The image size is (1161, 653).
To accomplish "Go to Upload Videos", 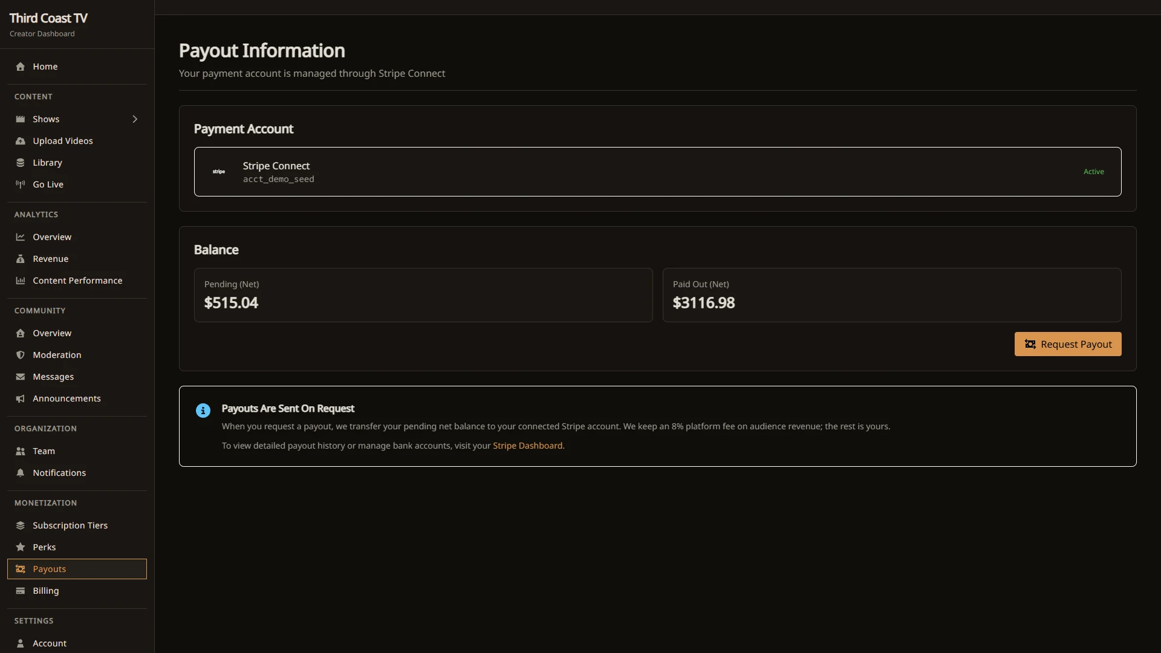I will 77,141.
